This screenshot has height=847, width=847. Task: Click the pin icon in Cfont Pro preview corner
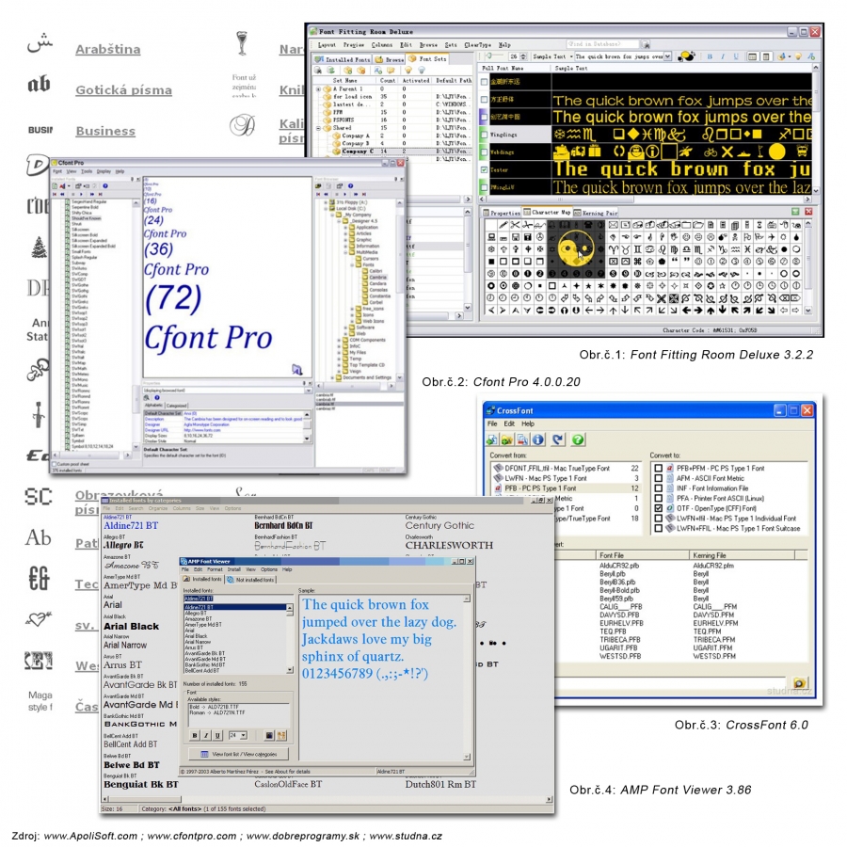pyautogui.click(x=296, y=370)
